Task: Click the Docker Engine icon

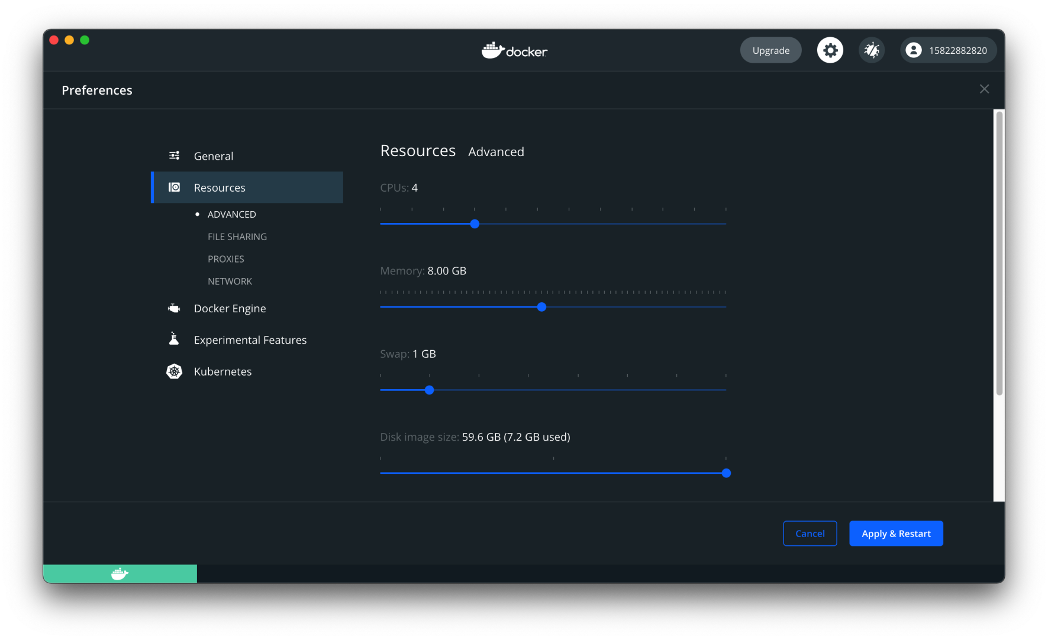Action: point(174,308)
